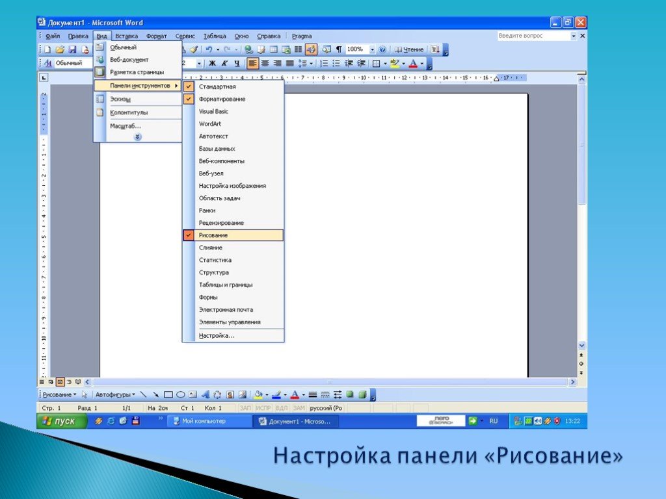Open Shadow Style in the drawing toolbar
This screenshot has height=499, width=666.
350,394
